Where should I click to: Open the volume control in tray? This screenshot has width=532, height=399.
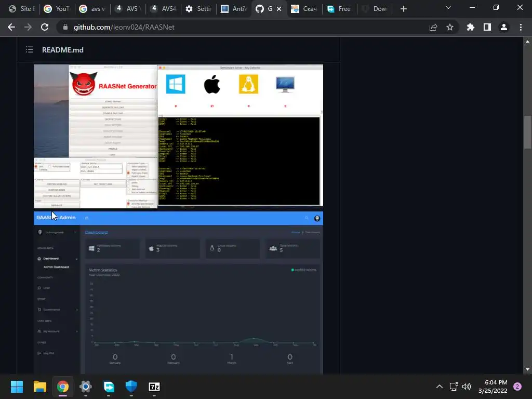pyautogui.click(x=467, y=387)
